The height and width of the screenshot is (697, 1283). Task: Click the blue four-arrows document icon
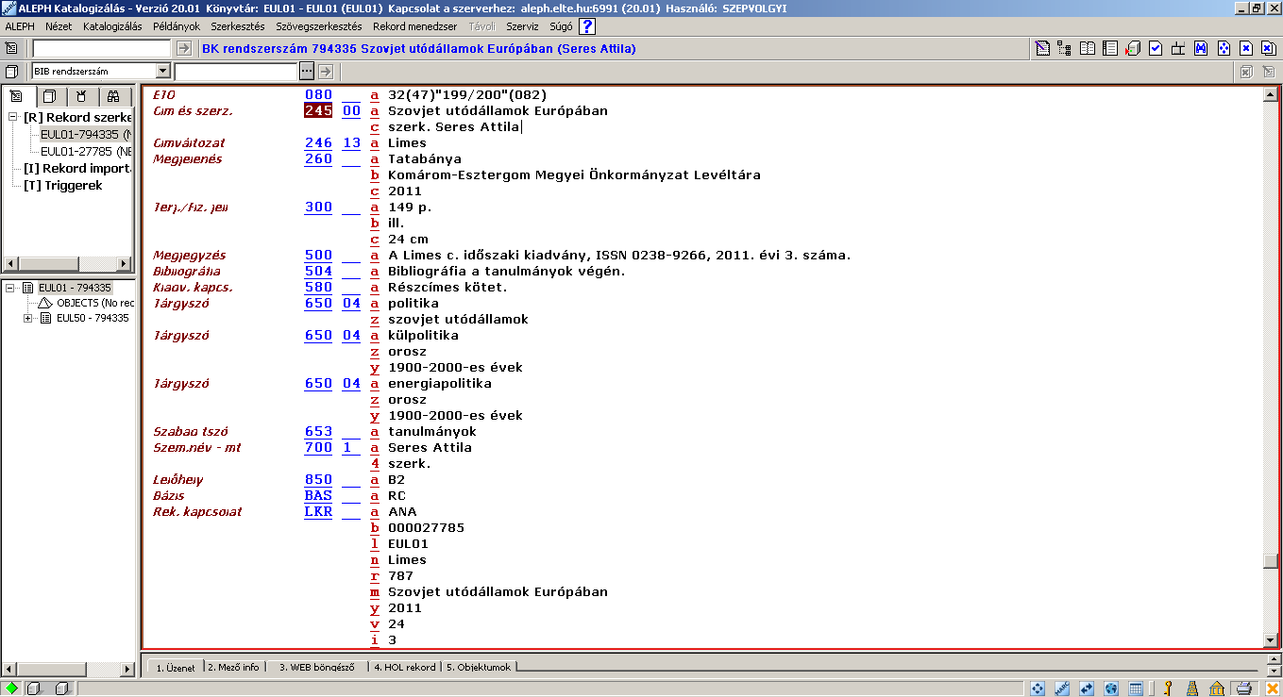(1224, 48)
